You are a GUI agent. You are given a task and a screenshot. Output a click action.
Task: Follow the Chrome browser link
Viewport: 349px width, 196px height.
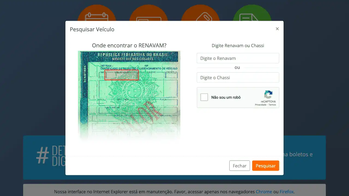click(x=264, y=192)
